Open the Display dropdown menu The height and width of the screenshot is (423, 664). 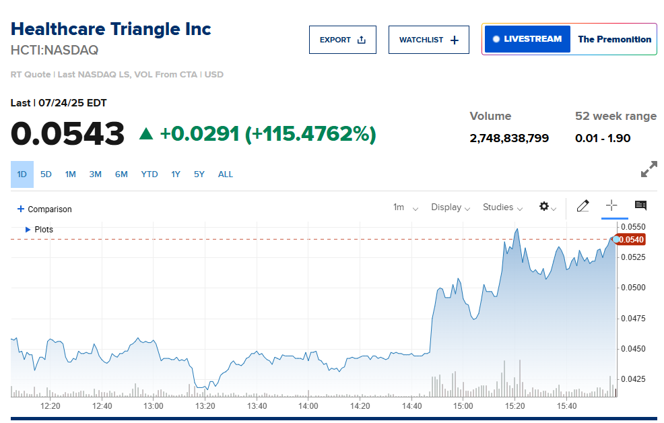pyautogui.click(x=451, y=207)
